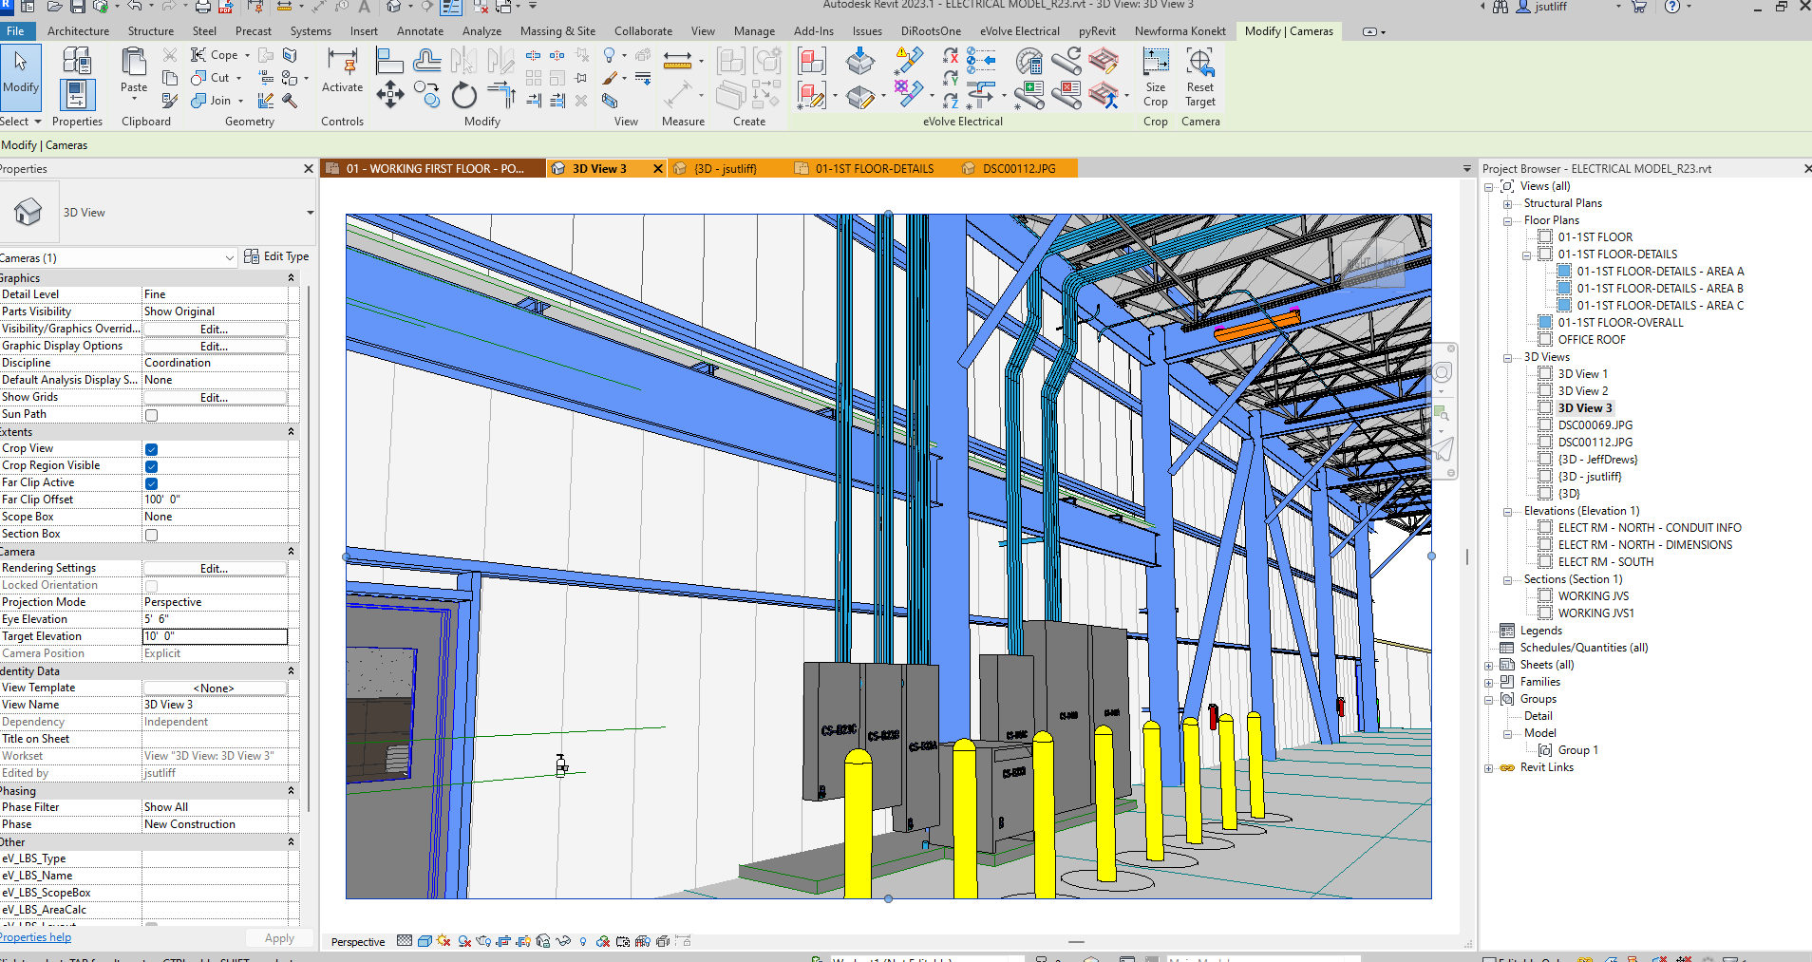Screen dimensions: 1812x962
Task: Close the 3D View 3 tab
Action: (x=657, y=168)
